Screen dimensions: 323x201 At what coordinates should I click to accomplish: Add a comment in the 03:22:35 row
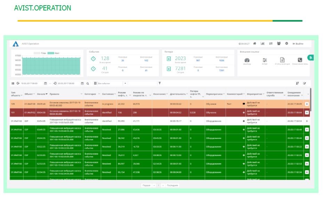coord(244,147)
